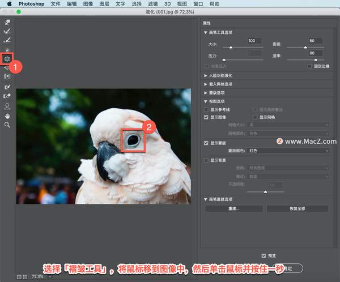Select the Forward Warp tool
This screenshot has width=340, height=282.
[7, 23]
